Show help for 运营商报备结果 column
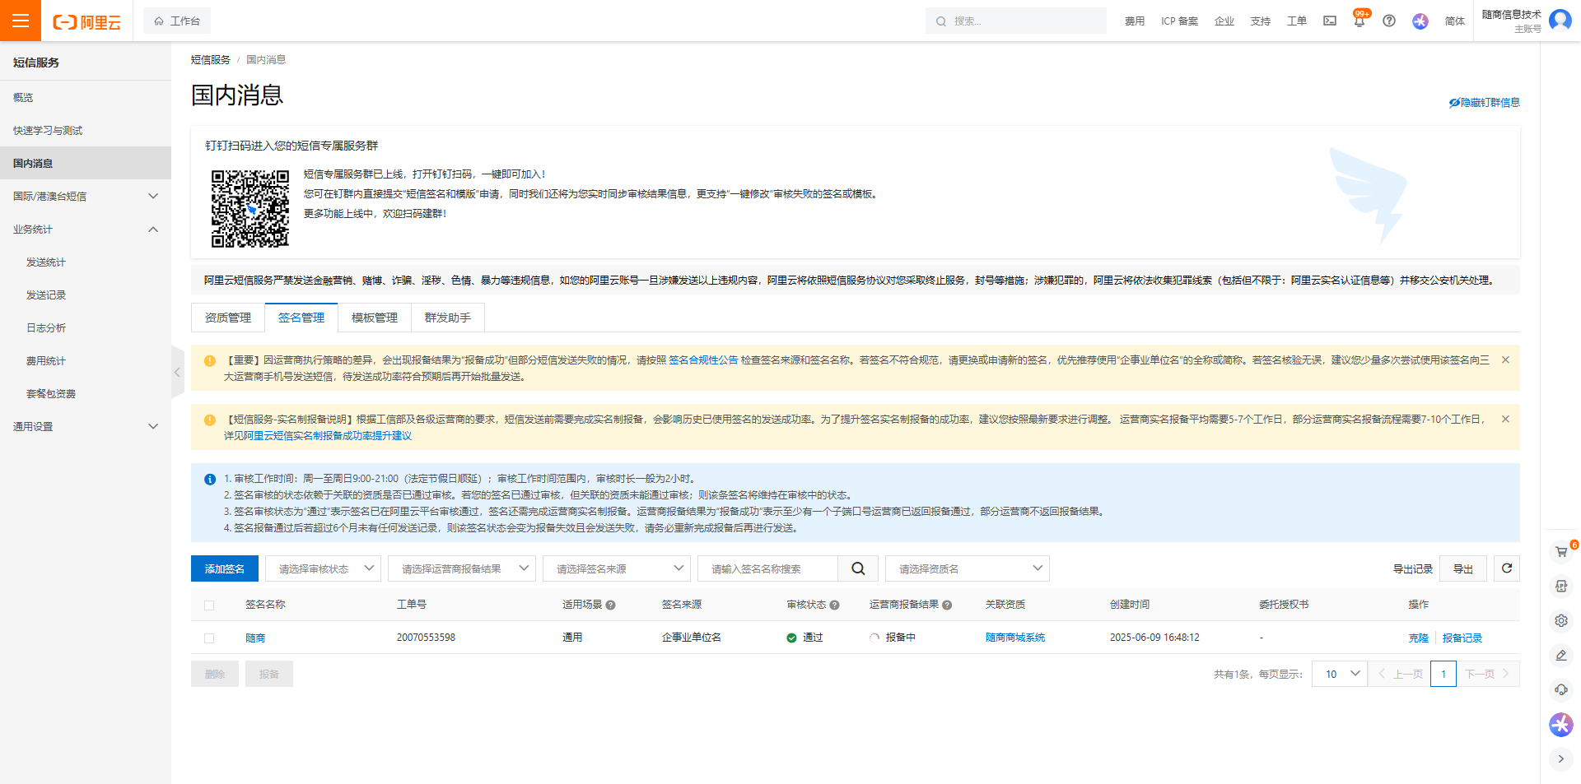1581x784 pixels. tap(947, 605)
